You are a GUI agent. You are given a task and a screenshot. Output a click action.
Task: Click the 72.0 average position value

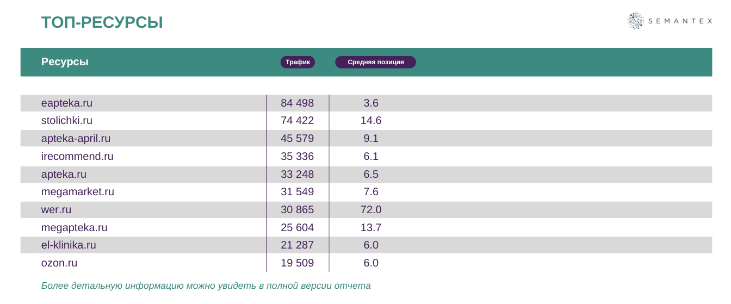pyautogui.click(x=371, y=210)
